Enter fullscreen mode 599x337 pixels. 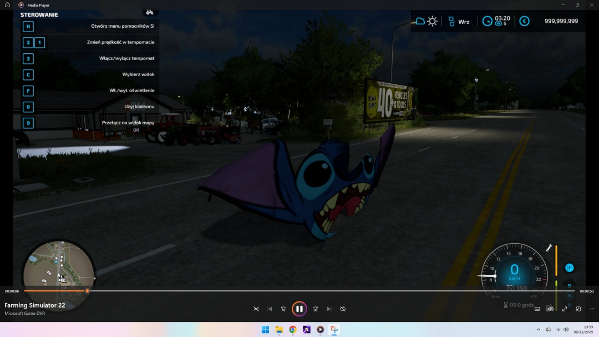click(x=565, y=309)
